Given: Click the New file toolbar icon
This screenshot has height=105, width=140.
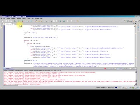Looking at the screenshot, I should point(2,21).
